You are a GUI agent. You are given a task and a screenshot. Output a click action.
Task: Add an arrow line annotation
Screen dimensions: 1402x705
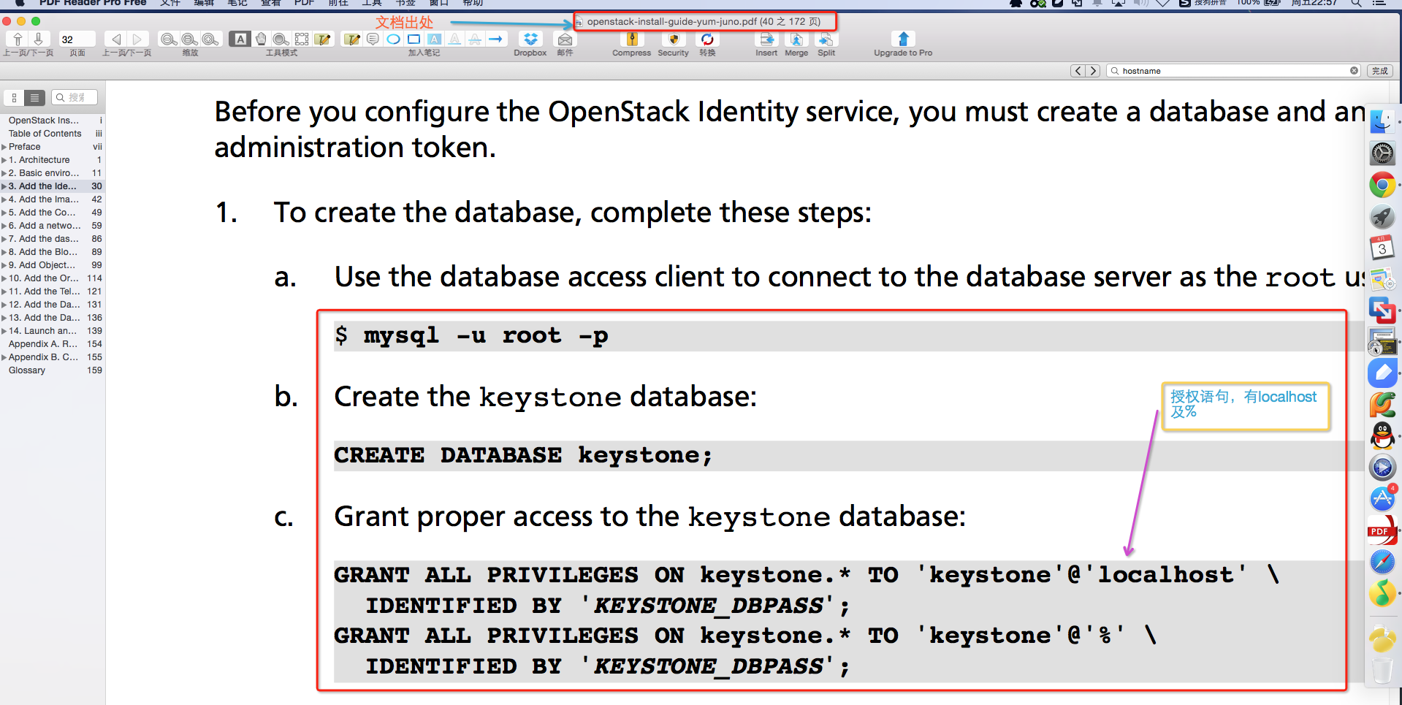(496, 39)
